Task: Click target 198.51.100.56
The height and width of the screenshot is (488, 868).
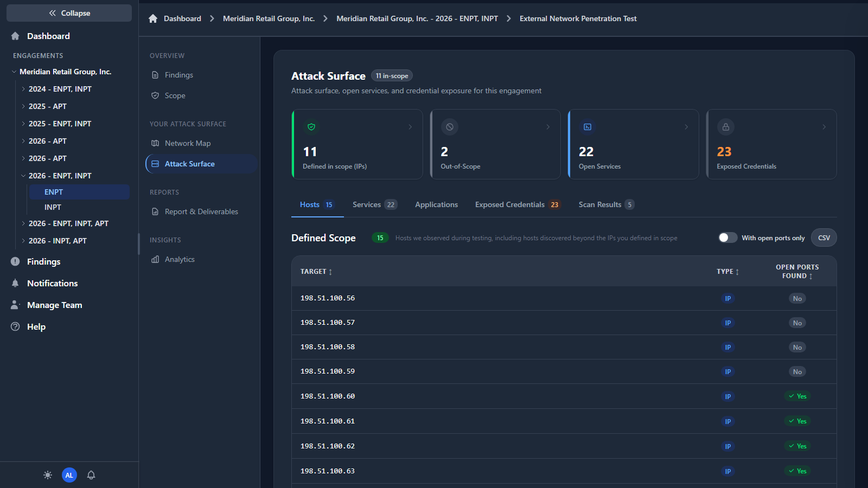Action: pos(328,298)
